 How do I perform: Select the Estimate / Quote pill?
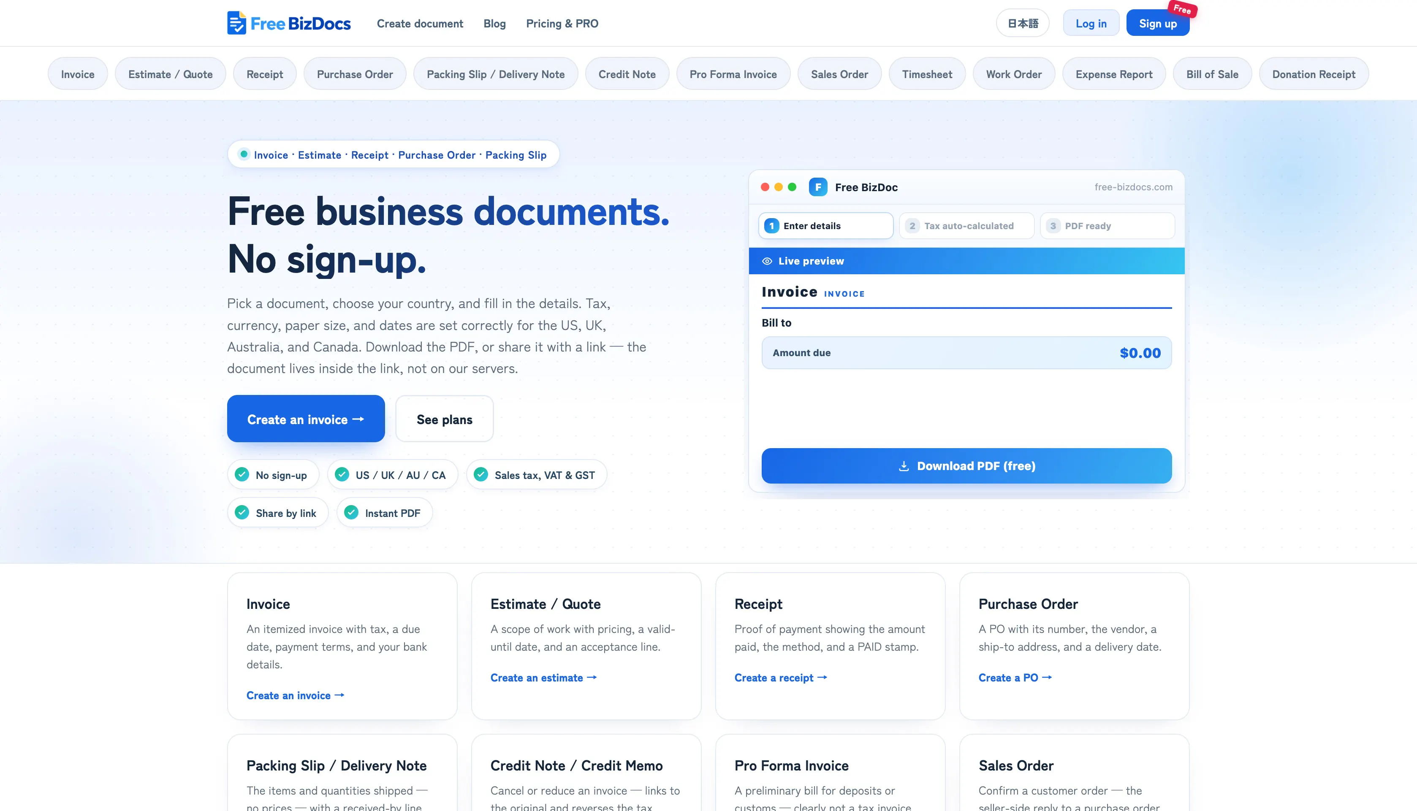[x=170, y=74]
